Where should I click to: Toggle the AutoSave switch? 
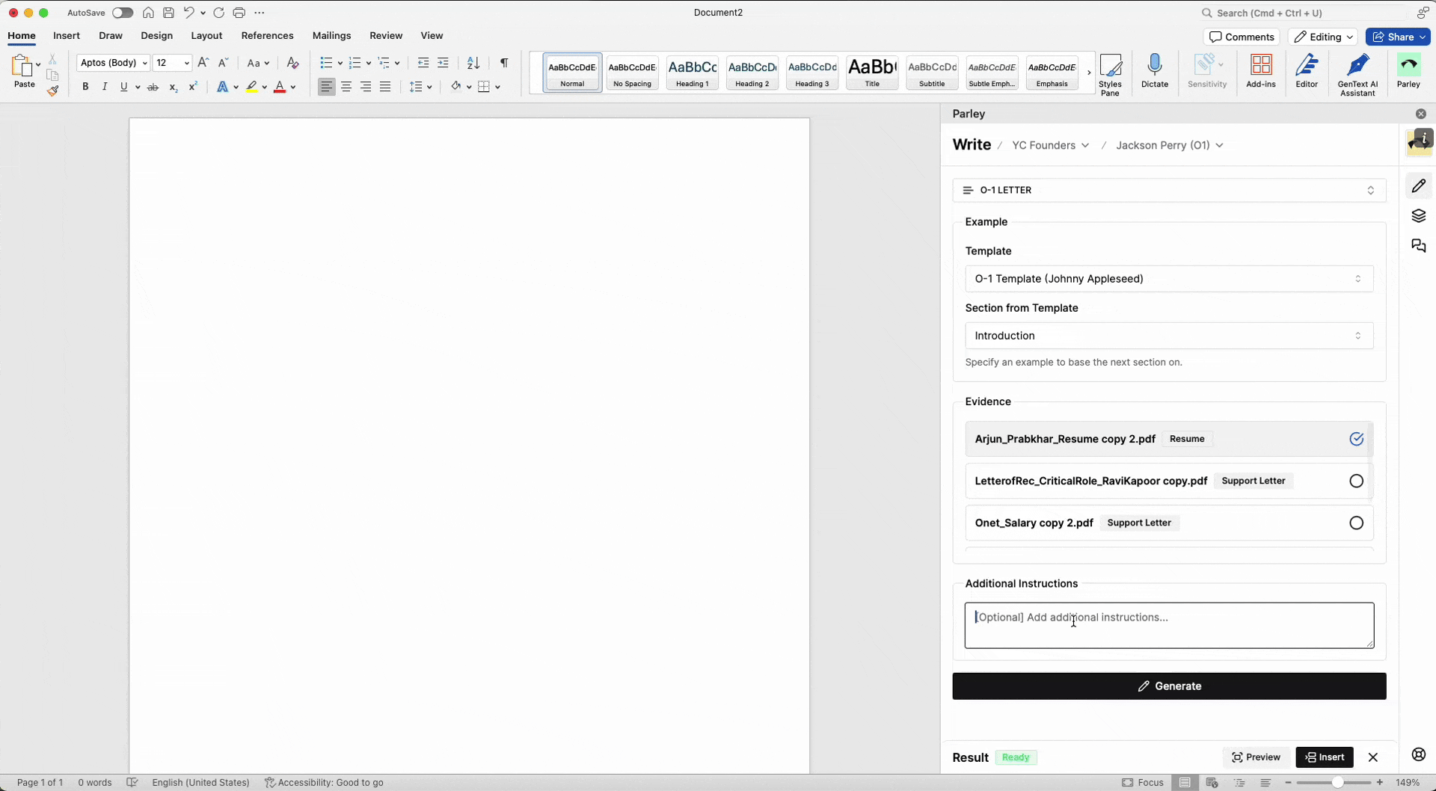[122, 13]
